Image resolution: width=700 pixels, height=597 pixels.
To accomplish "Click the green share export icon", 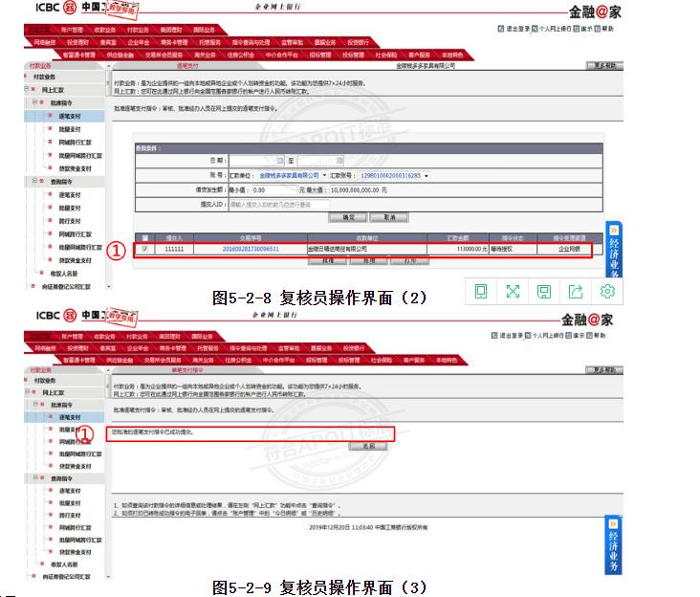I will 576,292.
